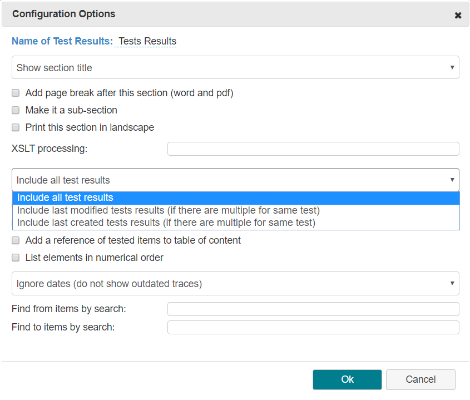Choose Include last modified tests results option
Screen dimensions: 470x400
tap(236, 210)
